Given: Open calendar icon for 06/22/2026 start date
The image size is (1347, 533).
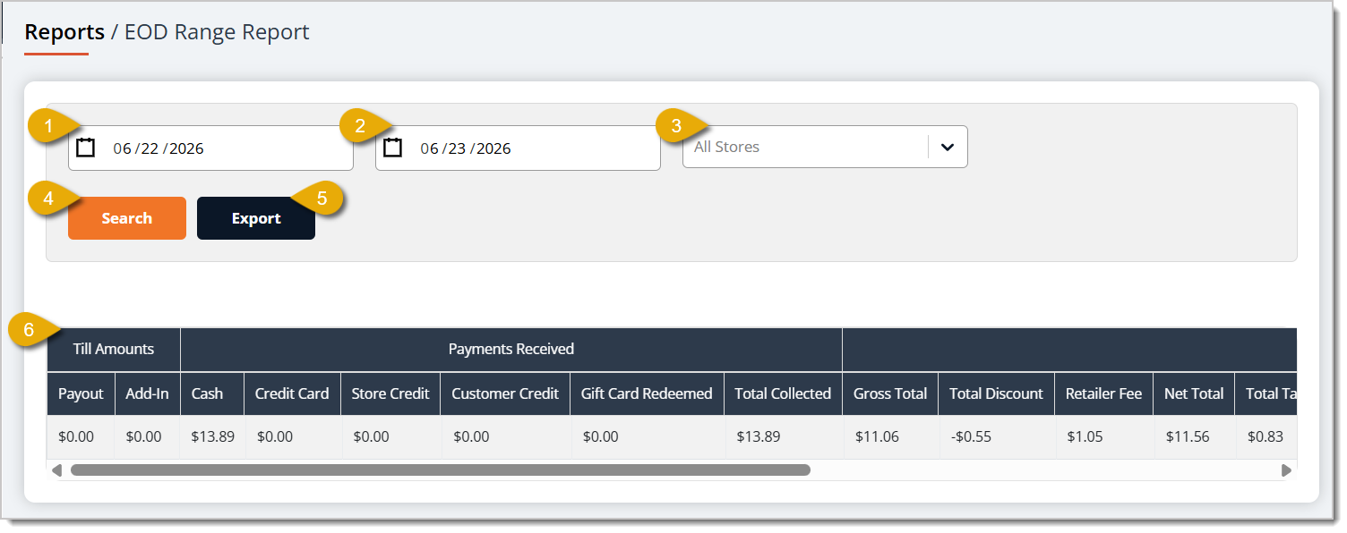Looking at the screenshot, I should tap(85, 148).
